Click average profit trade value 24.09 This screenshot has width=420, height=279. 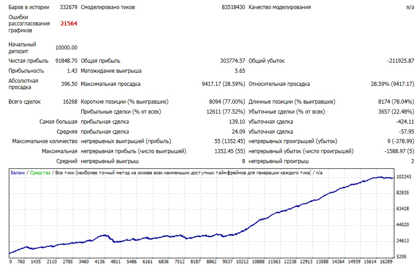(x=238, y=132)
